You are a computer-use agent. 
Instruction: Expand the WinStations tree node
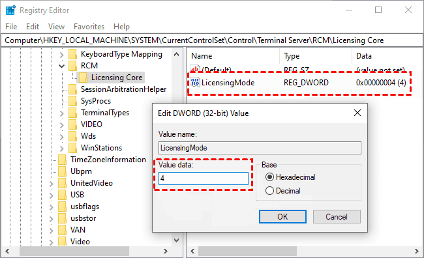point(62,149)
